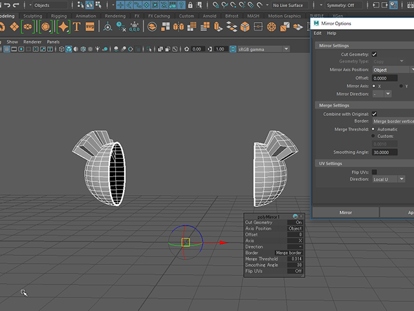Screen dimensions: 414x311
Task: Click the color management icon beside sRGB gamma
Action: click(233, 49)
